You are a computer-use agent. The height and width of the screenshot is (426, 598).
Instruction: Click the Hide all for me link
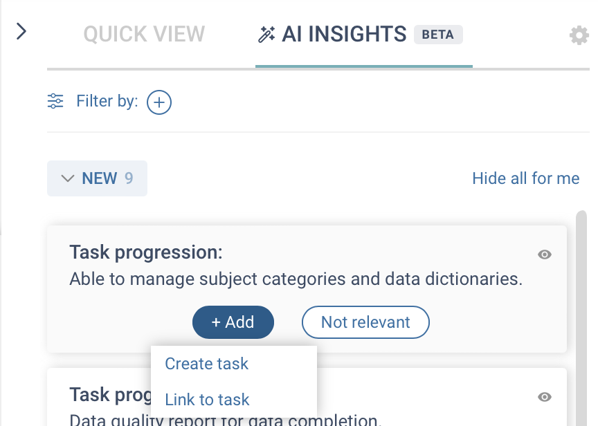click(525, 178)
